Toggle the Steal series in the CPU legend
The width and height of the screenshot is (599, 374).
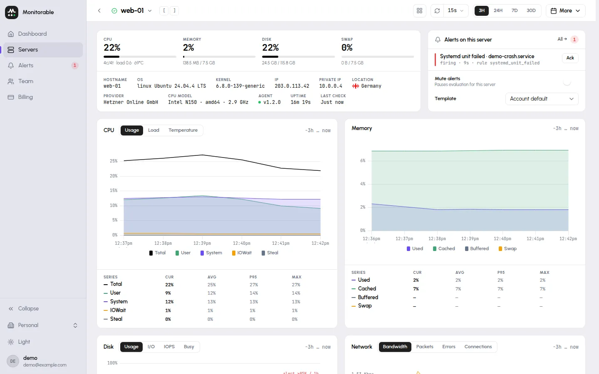(270, 253)
